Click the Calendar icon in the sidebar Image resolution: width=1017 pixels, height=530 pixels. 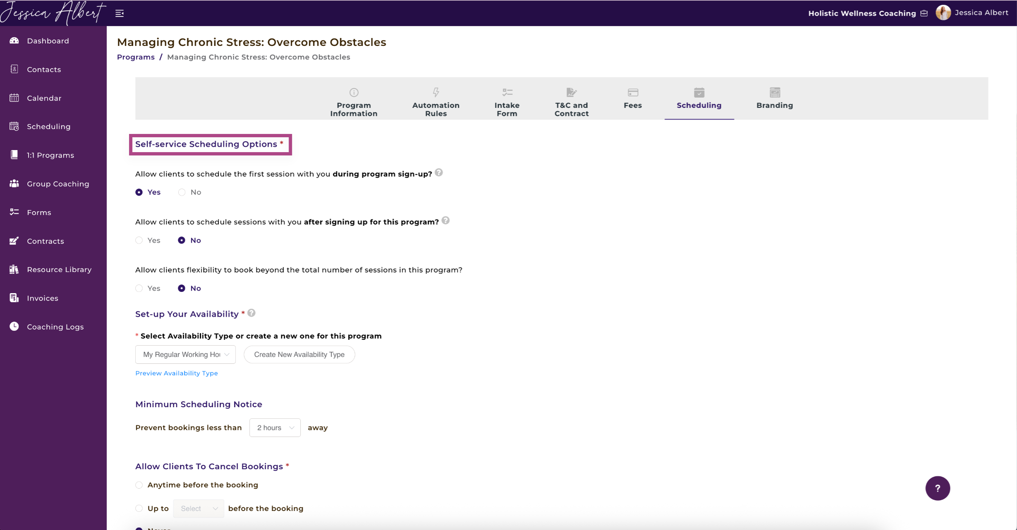tap(14, 98)
